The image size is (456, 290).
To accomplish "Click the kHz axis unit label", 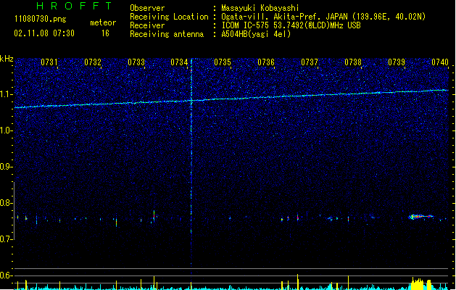I will [x=7, y=59].
